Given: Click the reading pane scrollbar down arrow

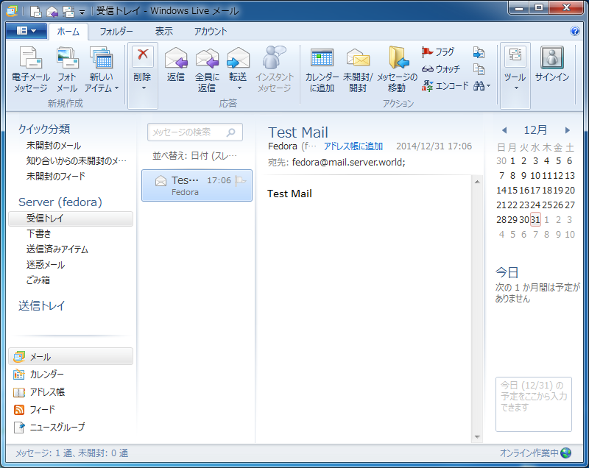Looking at the screenshot, I should click(x=477, y=437).
